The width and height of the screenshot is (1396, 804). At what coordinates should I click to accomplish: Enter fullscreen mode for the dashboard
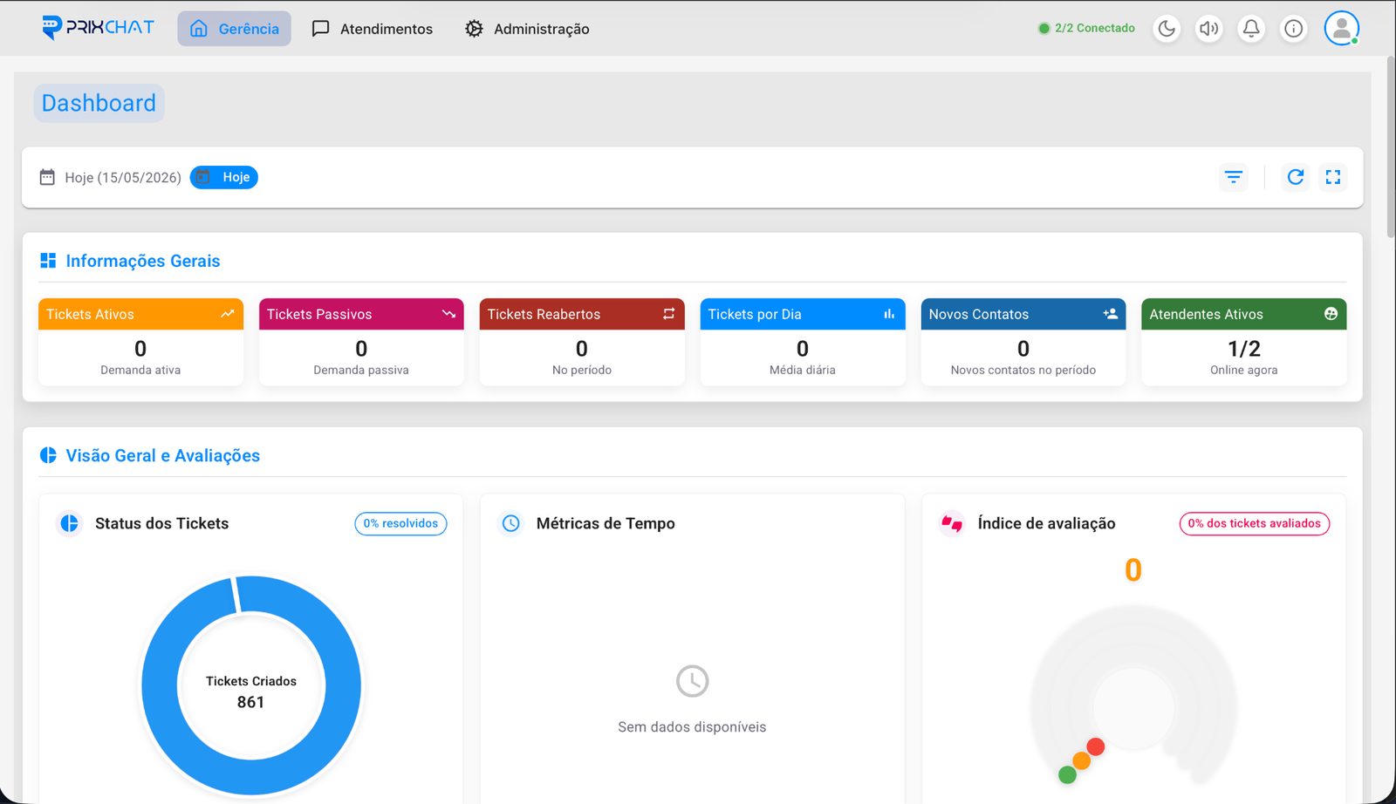(x=1333, y=177)
